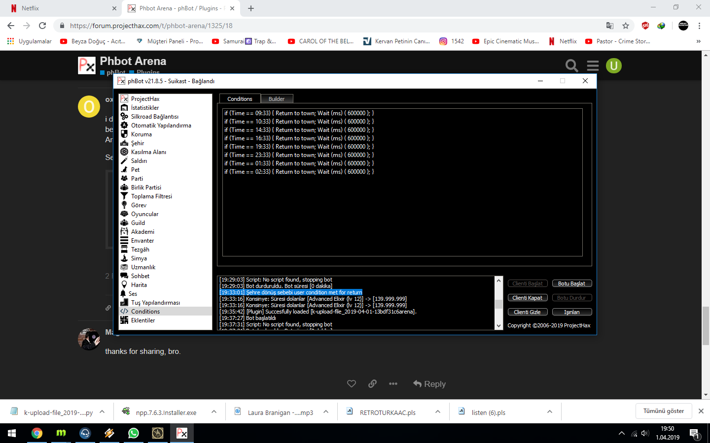Show hidden system tray icons chevron
This screenshot has width=710, height=443.
click(621, 434)
